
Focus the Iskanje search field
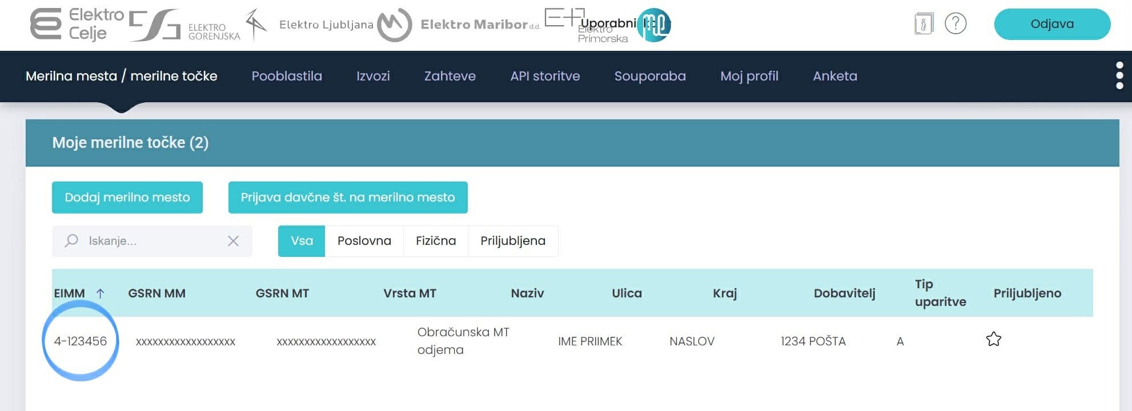(x=152, y=241)
